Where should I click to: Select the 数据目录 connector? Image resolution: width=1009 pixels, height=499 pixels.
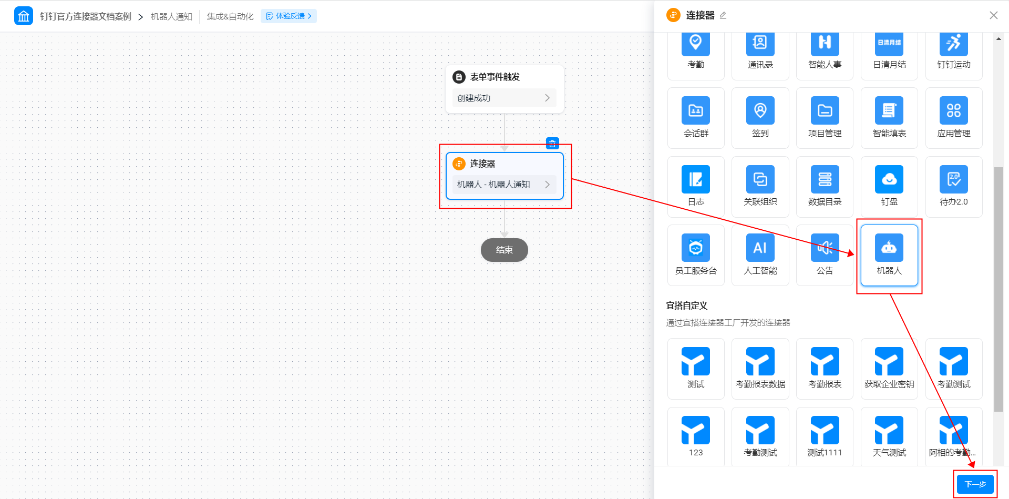tap(825, 187)
